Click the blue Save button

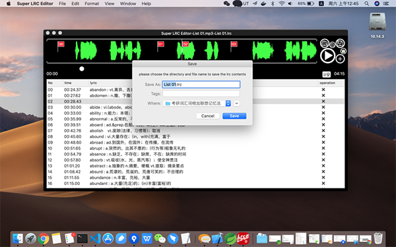(x=234, y=116)
